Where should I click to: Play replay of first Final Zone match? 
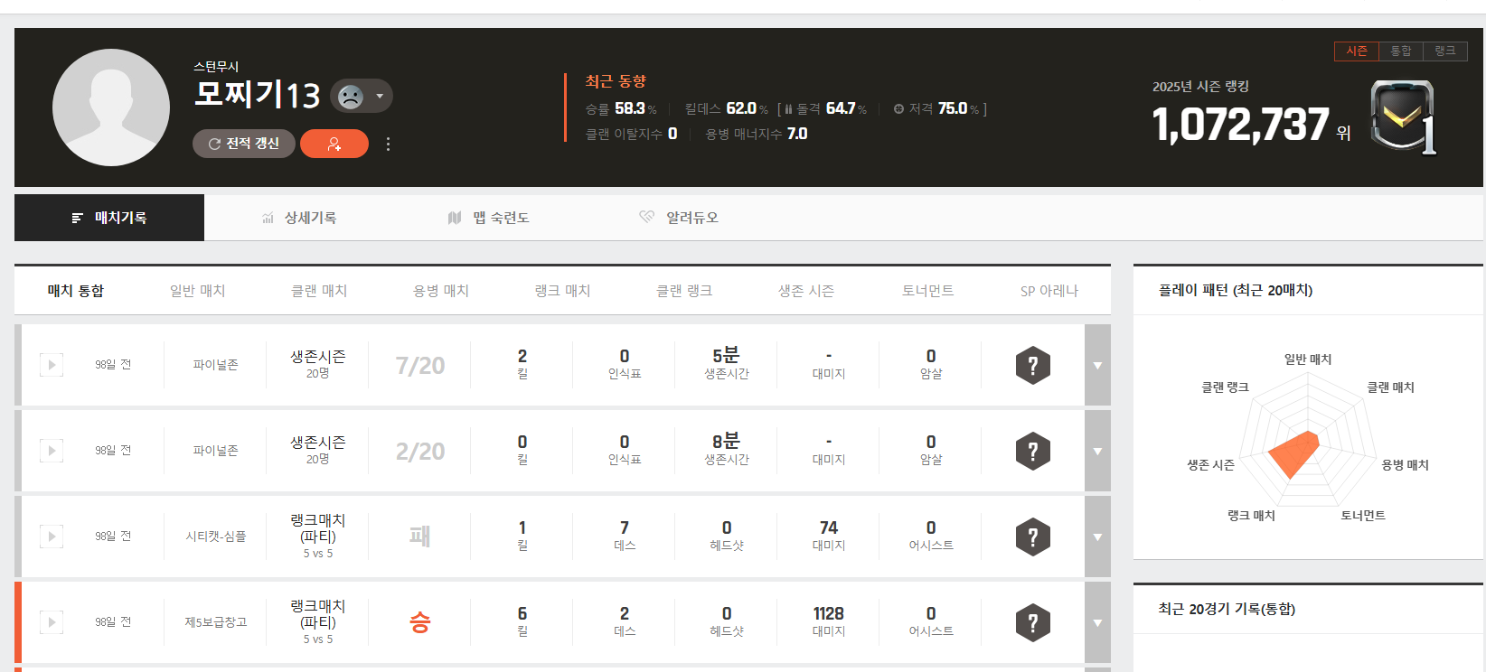point(52,365)
